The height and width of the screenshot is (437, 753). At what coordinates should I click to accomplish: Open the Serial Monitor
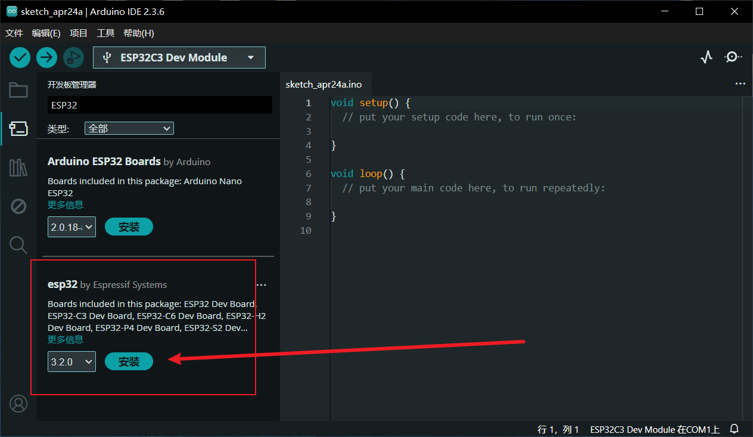point(733,57)
